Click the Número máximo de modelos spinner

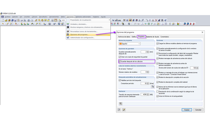(x=148, y=72)
